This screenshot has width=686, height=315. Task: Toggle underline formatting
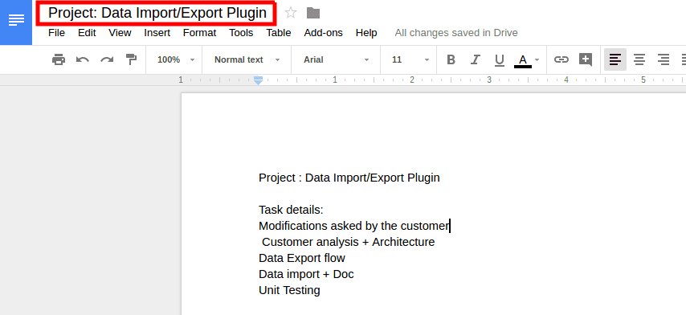(x=499, y=60)
